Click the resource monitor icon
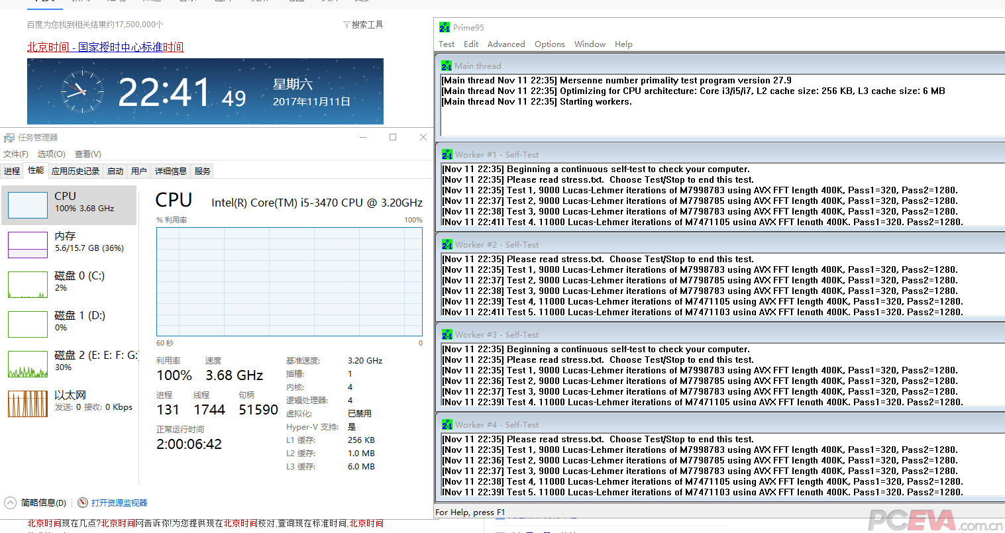This screenshot has height=533, width=1005. click(x=83, y=503)
